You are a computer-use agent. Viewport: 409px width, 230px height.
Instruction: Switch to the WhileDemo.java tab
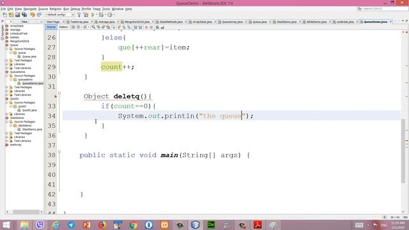[316, 22]
